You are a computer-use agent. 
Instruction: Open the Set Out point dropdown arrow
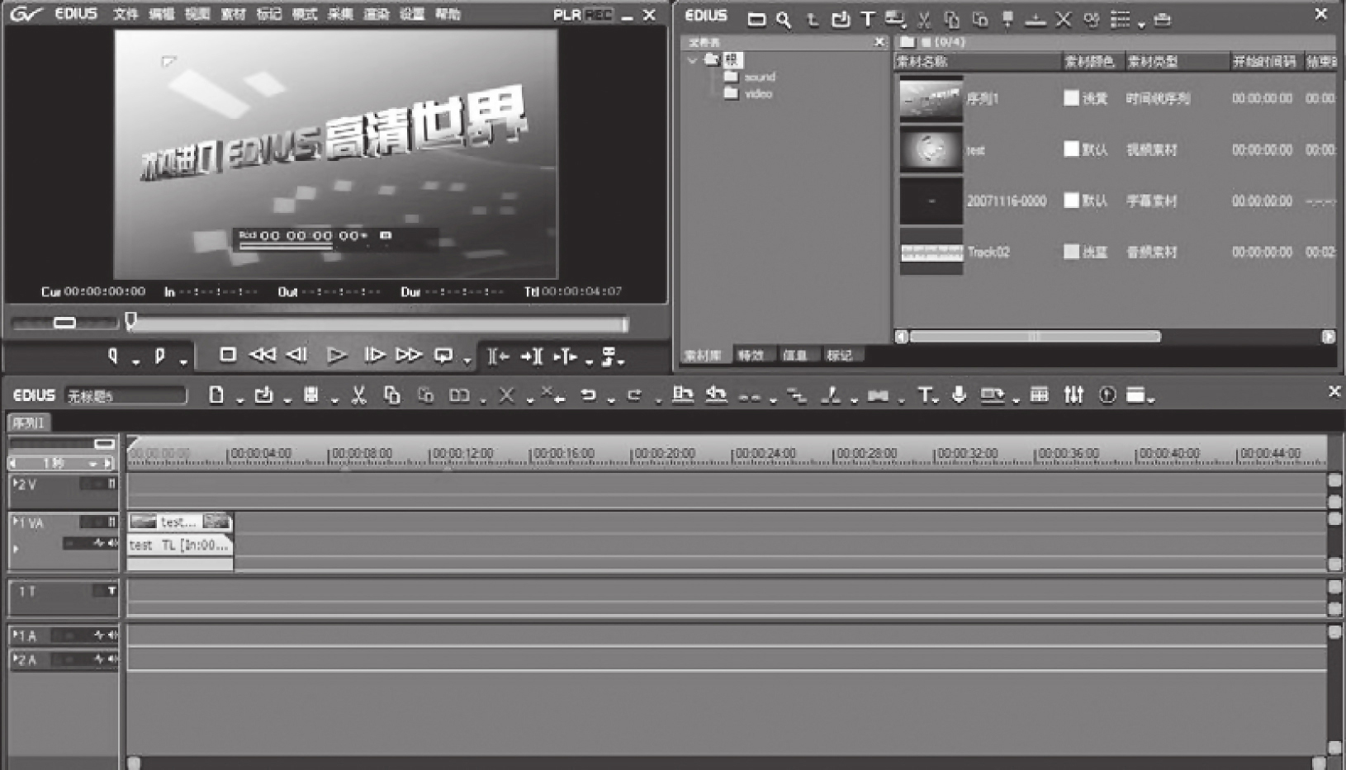183,361
